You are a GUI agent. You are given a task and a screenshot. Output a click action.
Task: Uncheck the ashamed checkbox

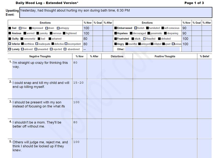50,39
